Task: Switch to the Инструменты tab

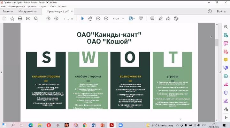Action: (27, 11)
